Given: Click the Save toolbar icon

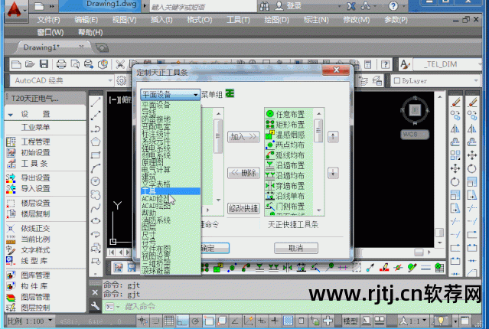Looking at the screenshot, I should pyautogui.click(x=44, y=64).
